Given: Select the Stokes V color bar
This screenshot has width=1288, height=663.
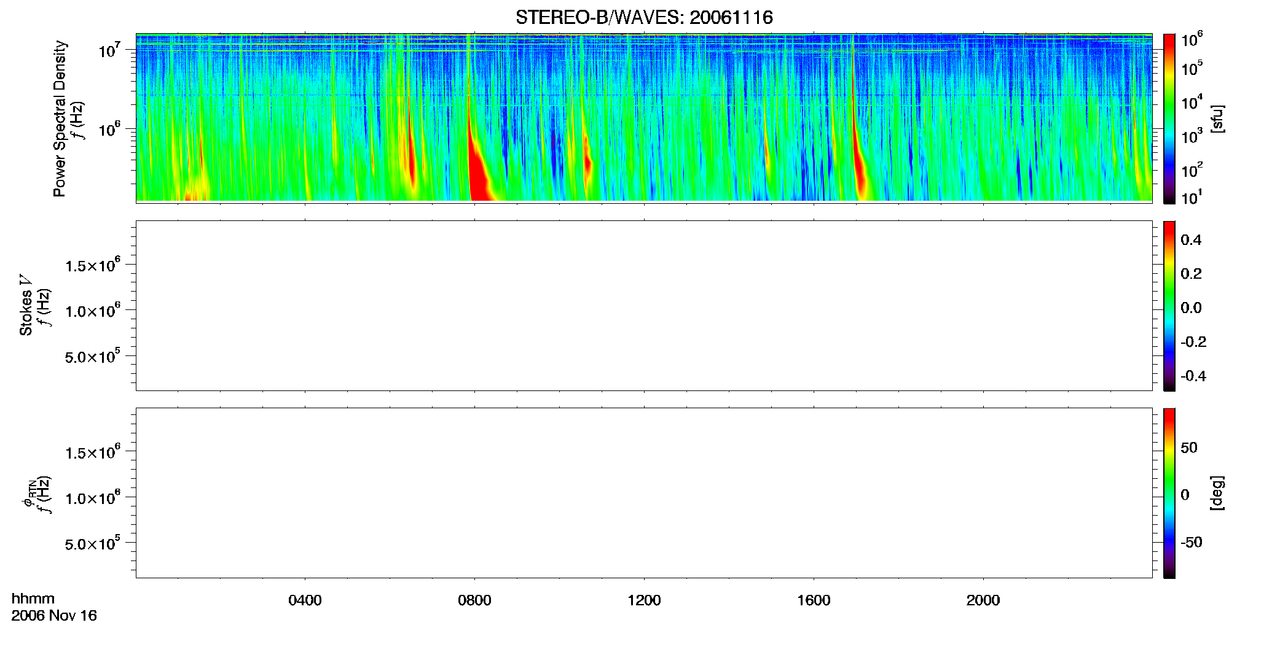Looking at the screenshot, I should (x=1169, y=306).
